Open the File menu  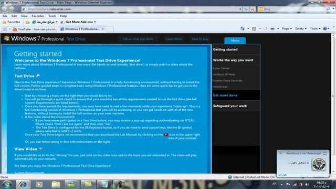point(5,16)
